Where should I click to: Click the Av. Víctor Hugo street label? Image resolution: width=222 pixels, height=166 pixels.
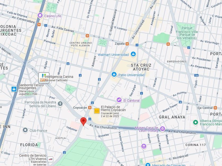(x=209, y=42)
